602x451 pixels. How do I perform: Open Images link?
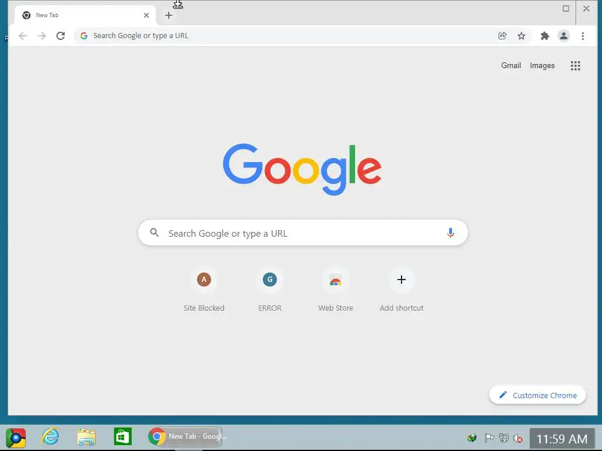point(542,66)
